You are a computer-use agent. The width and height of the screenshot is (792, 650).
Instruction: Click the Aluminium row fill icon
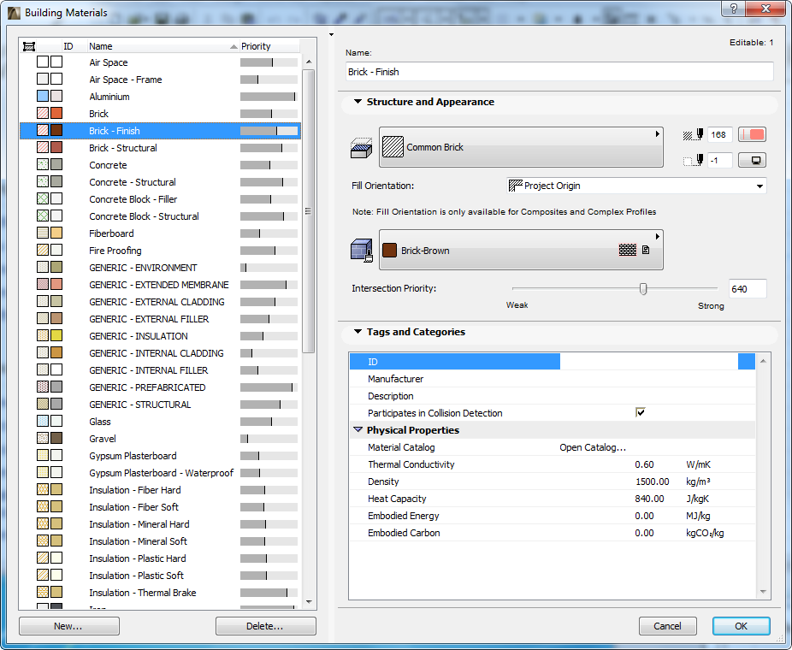point(43,97)
